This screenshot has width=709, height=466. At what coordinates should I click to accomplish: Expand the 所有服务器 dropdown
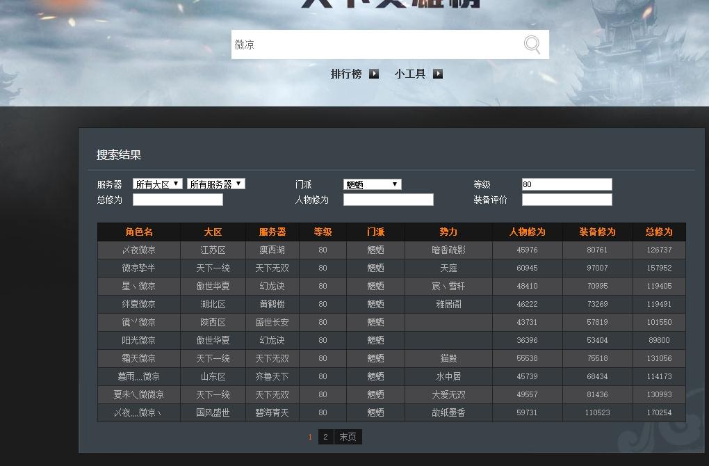coord(215,184)
